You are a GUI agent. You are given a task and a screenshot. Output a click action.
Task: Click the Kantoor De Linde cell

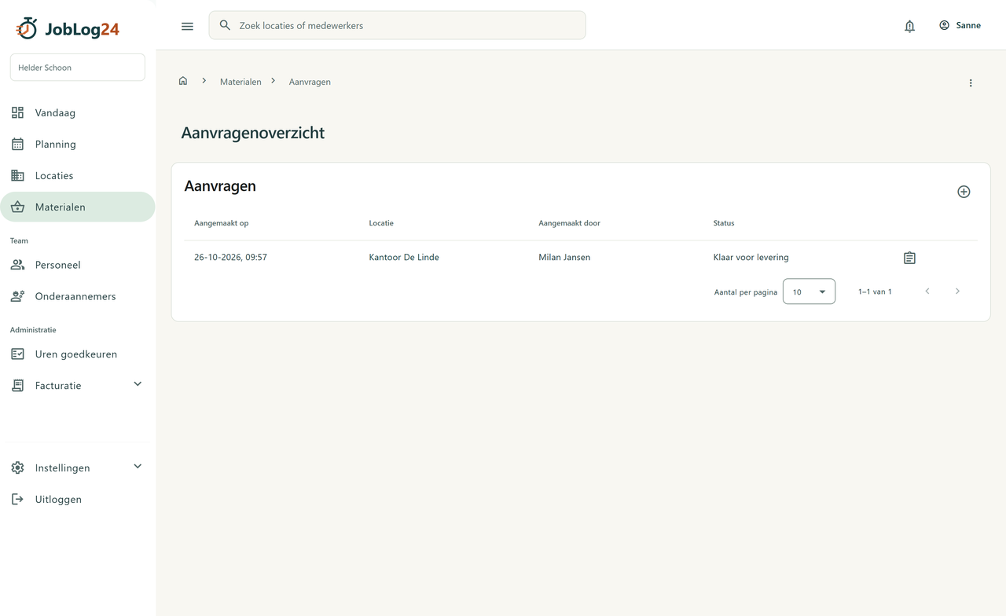pos(404,257)
